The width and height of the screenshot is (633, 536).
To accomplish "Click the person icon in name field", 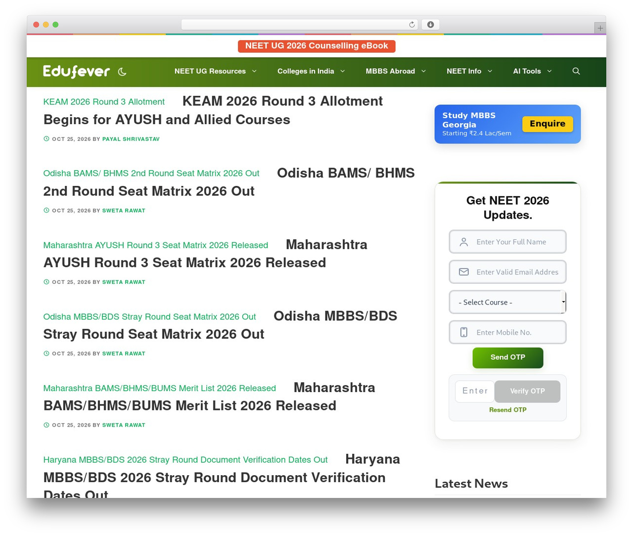I will (464, 242).
